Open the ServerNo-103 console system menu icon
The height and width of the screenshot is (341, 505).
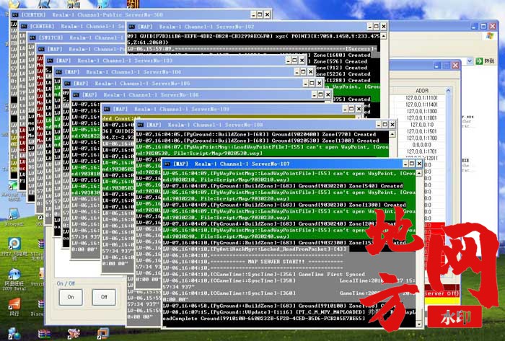[x=50, y=61]
